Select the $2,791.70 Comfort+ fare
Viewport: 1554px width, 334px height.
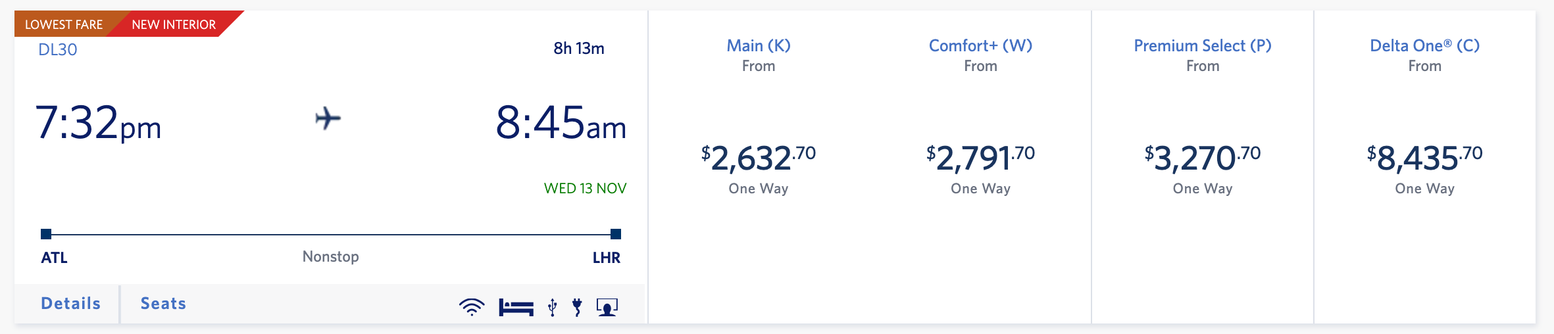[980, 158]
